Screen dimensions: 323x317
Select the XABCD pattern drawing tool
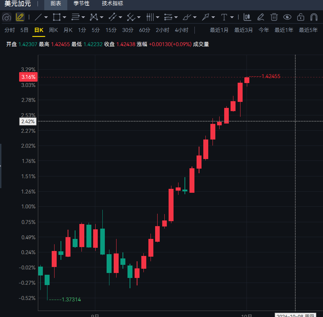pyautogui.click(x=94, y=17)
